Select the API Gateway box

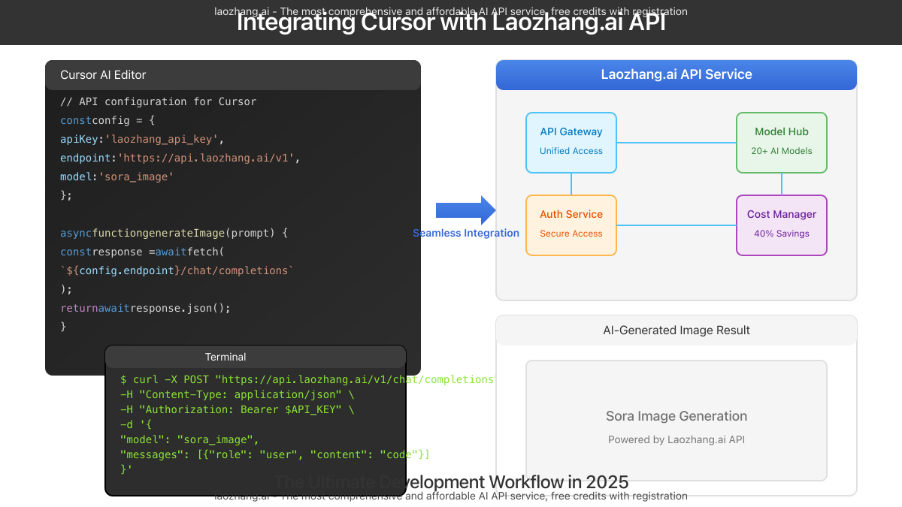(571, 143)
